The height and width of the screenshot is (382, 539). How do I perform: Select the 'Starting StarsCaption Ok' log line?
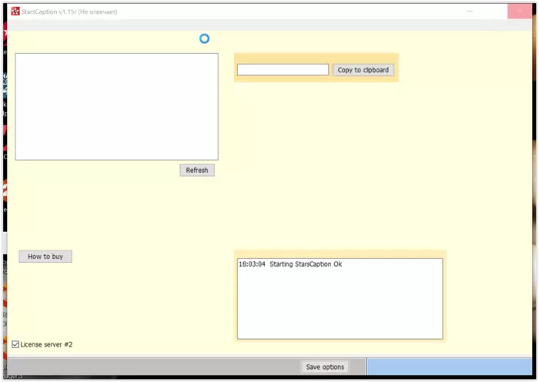pyautogui.click(x=290, y=264)
